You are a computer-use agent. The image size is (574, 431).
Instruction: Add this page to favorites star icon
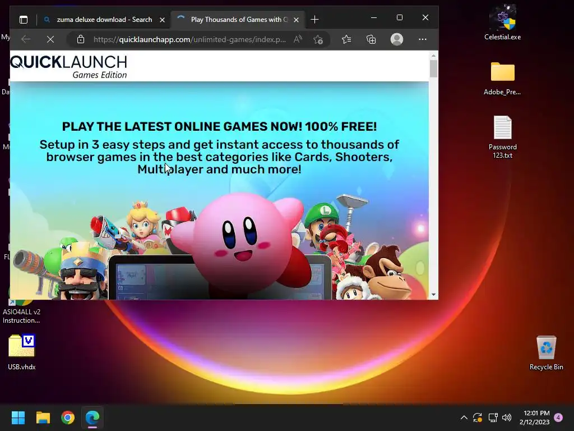click(318, 39)
